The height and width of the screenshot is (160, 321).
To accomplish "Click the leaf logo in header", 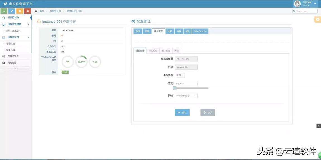I will 5,4.
